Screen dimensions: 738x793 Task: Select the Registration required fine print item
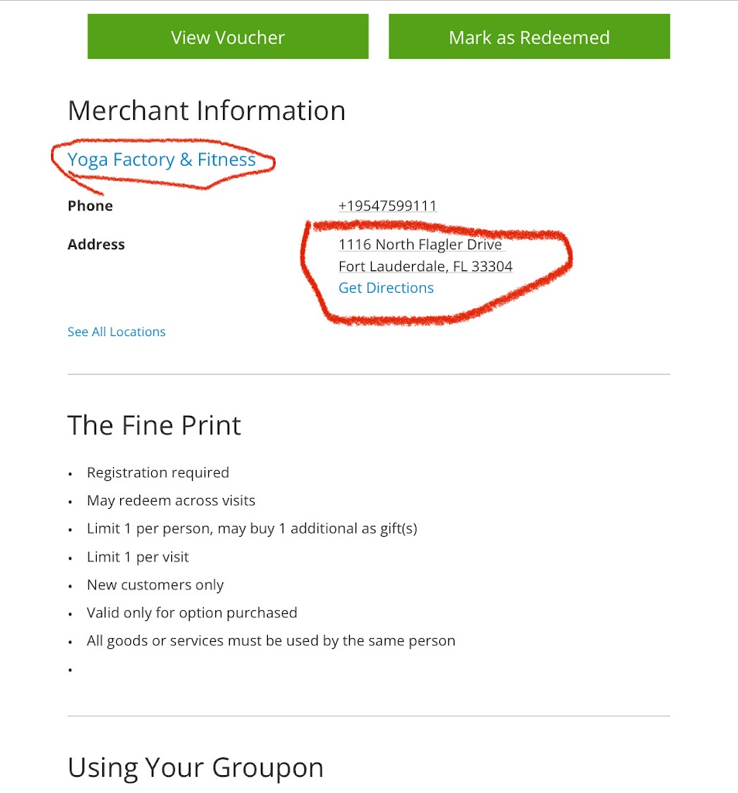(x=158, y=472)
